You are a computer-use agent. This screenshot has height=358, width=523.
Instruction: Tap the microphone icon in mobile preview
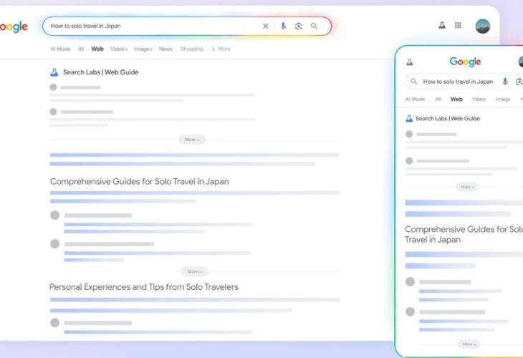(505, 82)
